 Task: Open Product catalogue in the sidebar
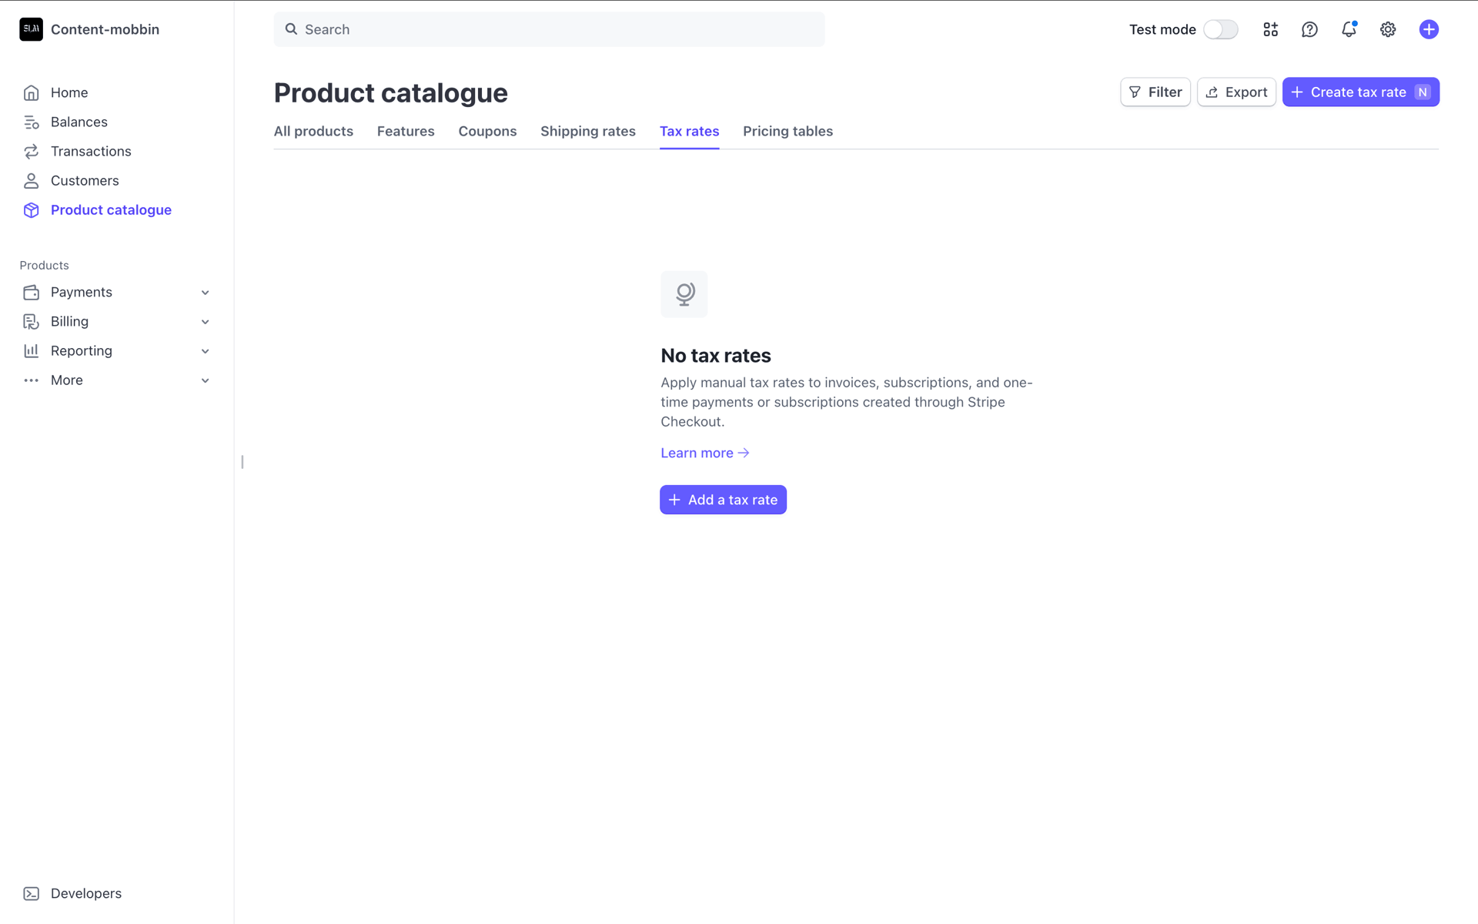[x=111, y=209]
